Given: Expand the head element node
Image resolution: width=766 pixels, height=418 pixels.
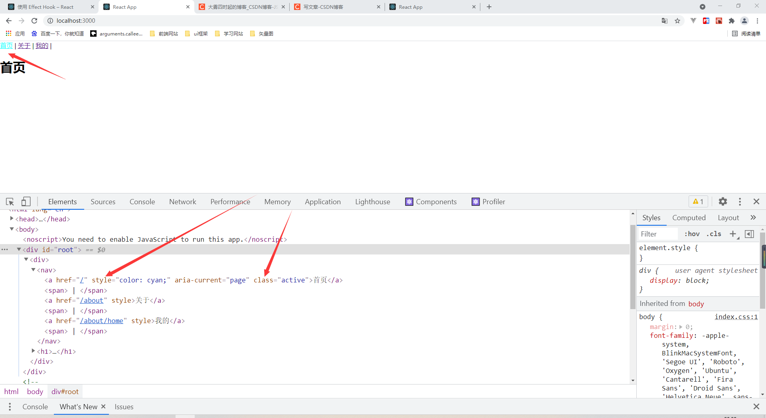Looking at the screenshot, I should [x=12, y=219].
